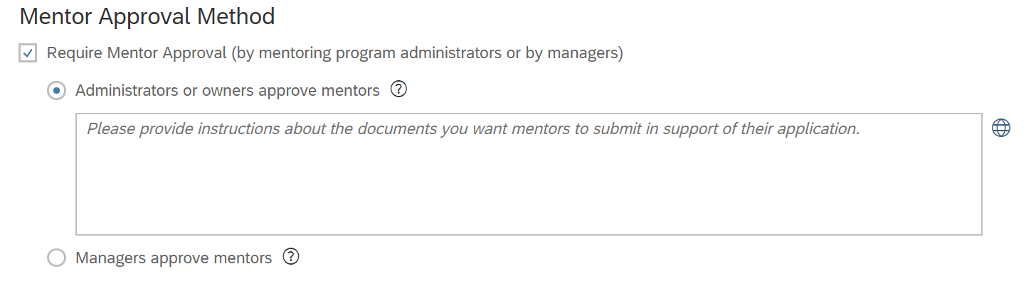This screenshot has height=286, width=1031.
Task: Show tooltip via question mark after managers option
Action: (x=290, y=257)
